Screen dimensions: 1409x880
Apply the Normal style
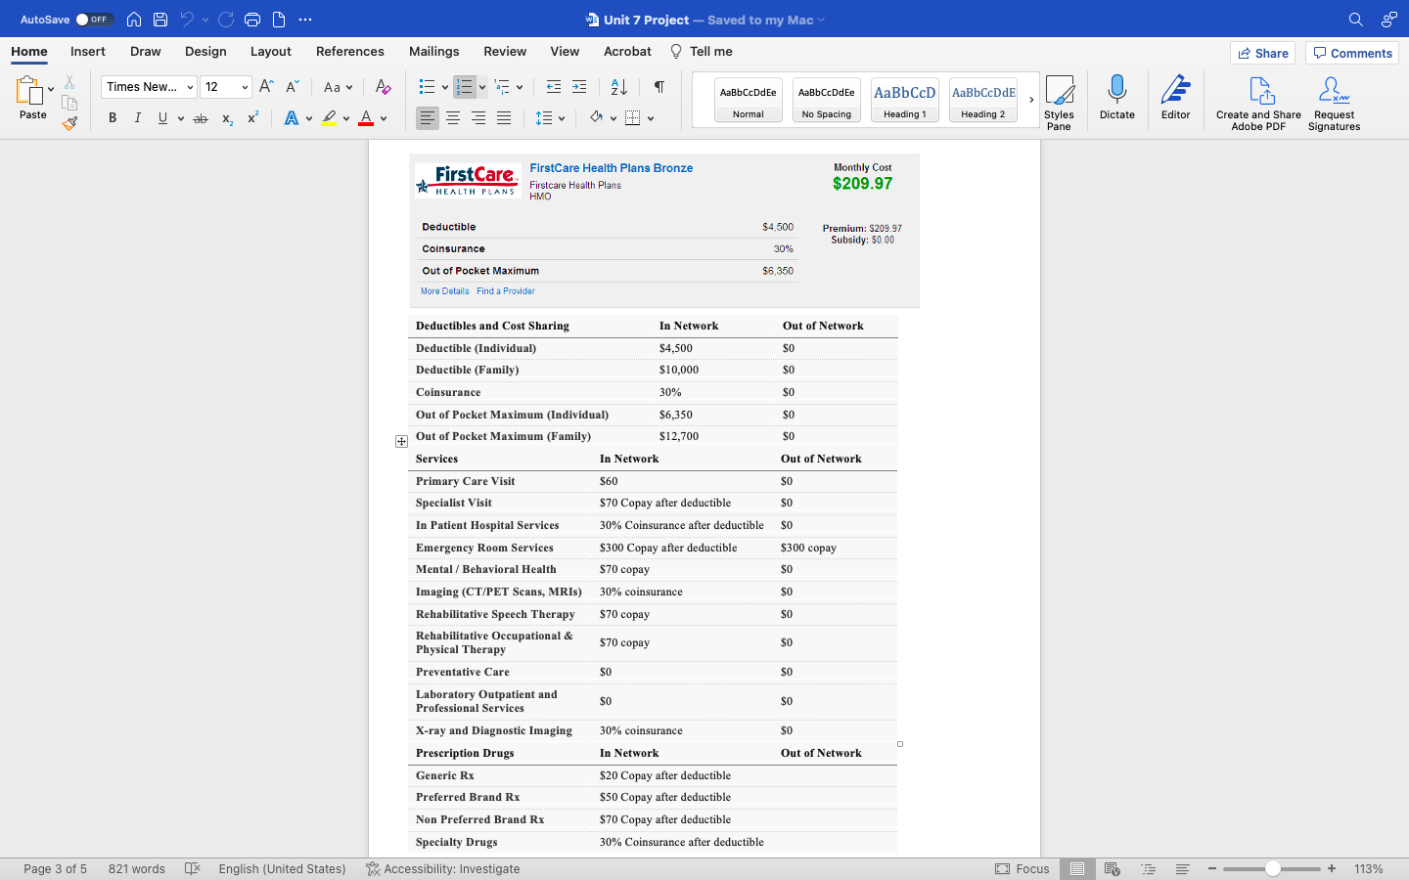click(x=749, y=100)
